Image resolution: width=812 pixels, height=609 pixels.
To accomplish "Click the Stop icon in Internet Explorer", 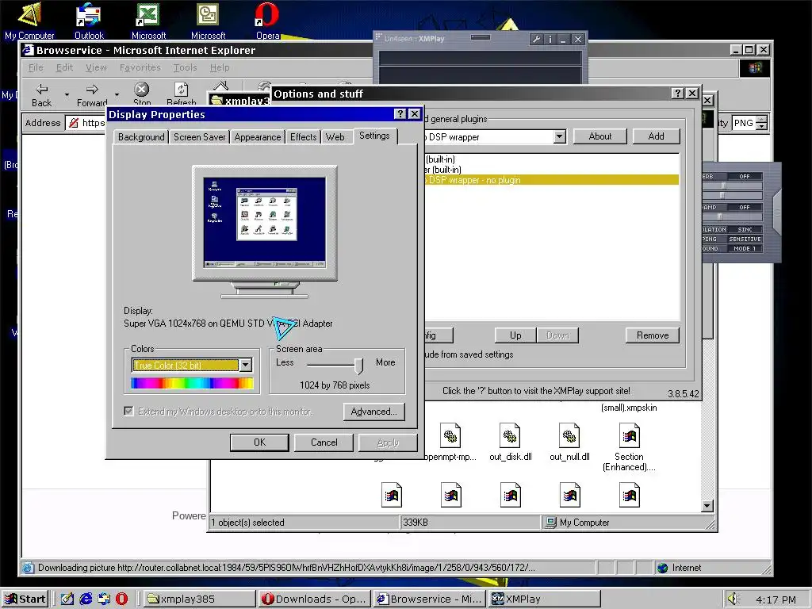I will [141, 89].
